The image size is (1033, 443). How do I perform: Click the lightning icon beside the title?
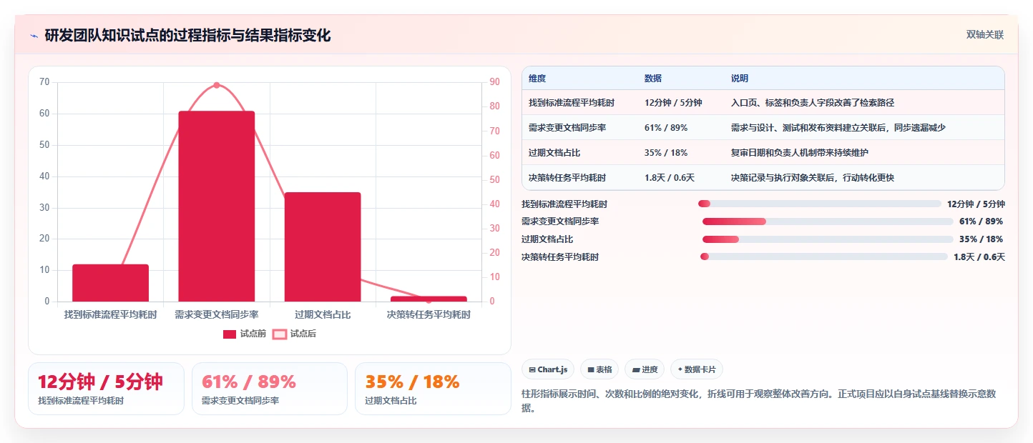pos(34,36)
